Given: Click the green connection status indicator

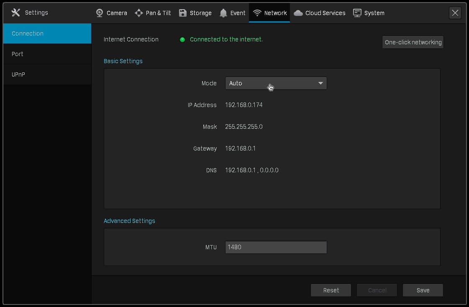Looking at the screenshot, I should click(182, 39).
